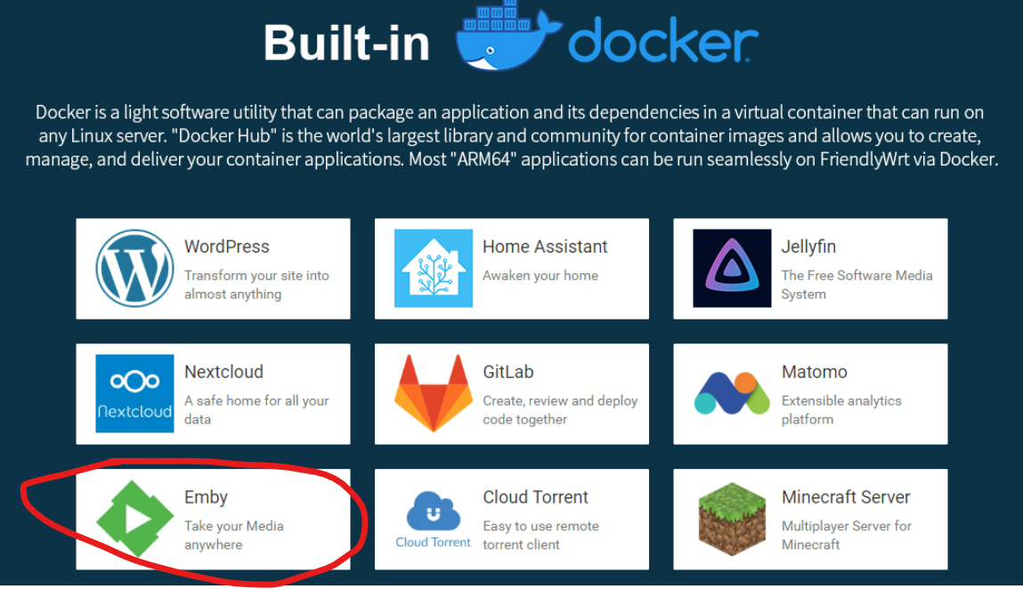Click 'Multiplayer Server for Minecraft' description
The image size is (1023, 589).
coord(846,535)
